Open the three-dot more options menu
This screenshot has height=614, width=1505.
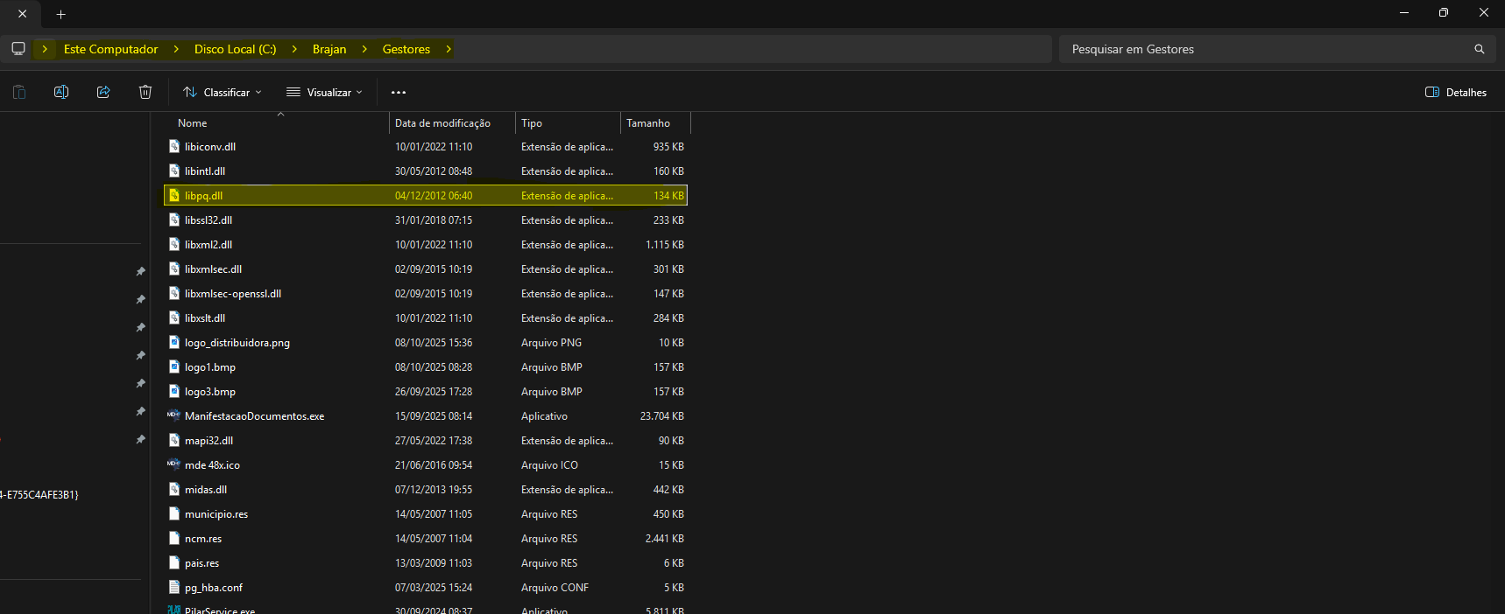tap(399, 92)
